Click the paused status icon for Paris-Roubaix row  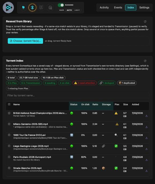pos(72,157)
